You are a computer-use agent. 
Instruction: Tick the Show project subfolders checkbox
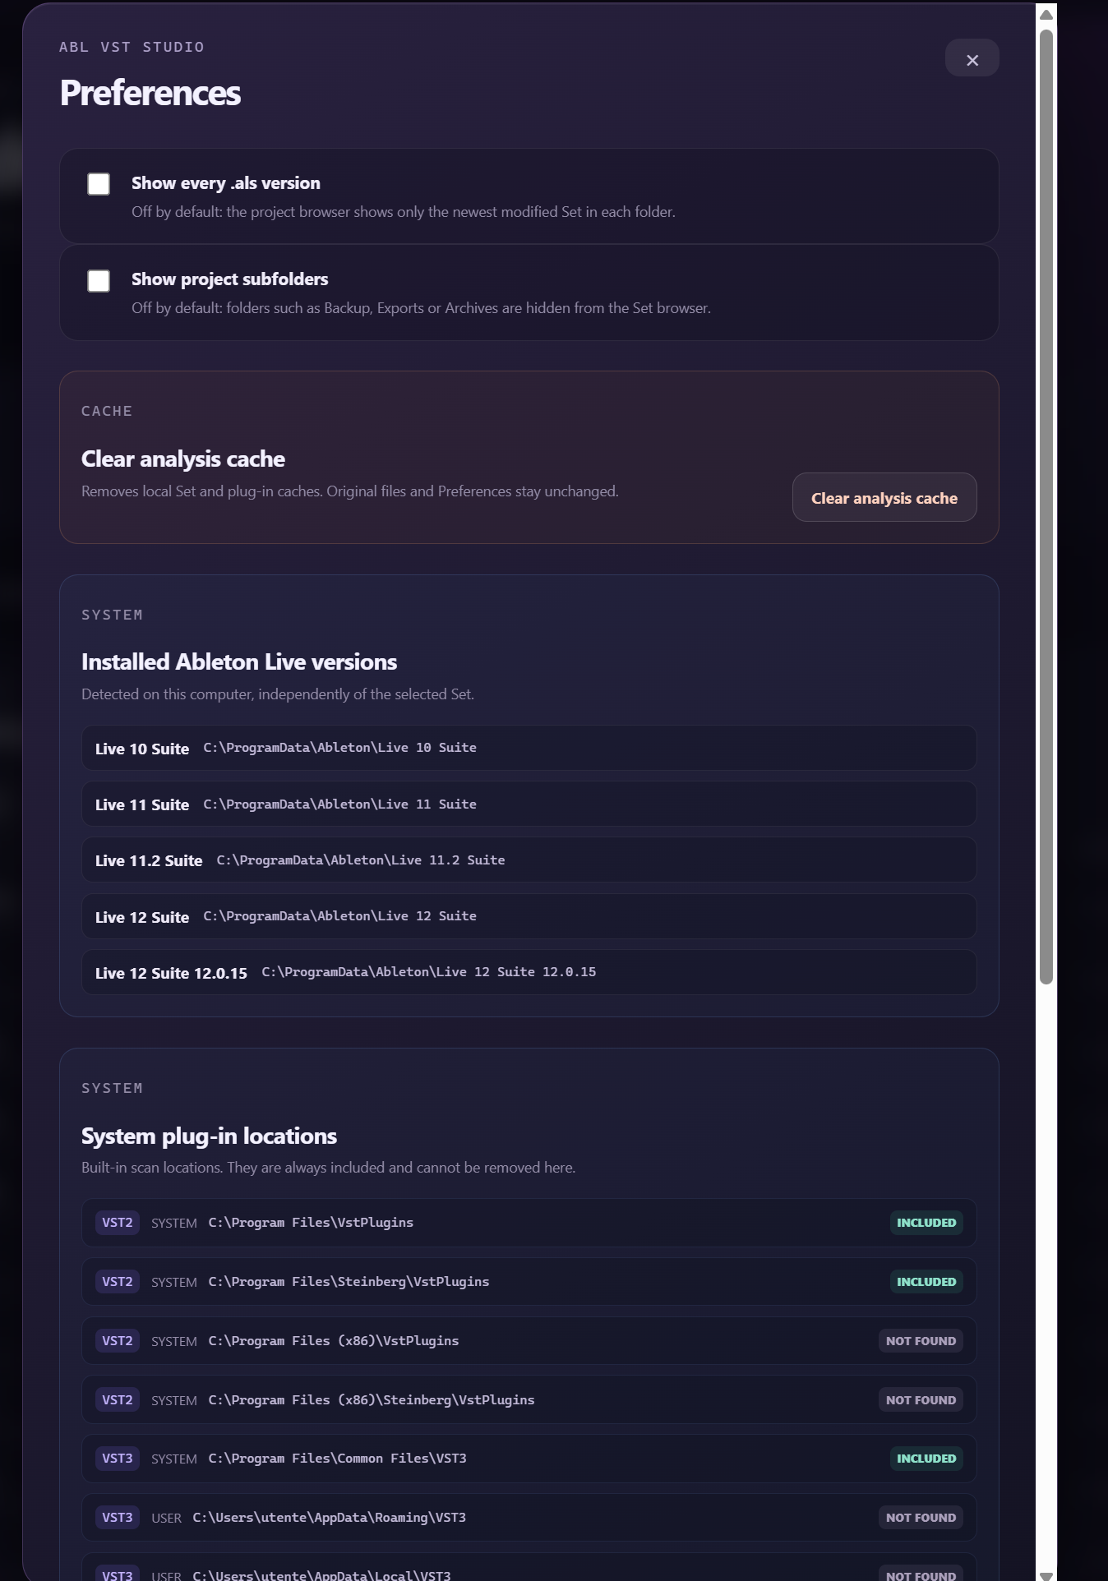click(99, 281)
